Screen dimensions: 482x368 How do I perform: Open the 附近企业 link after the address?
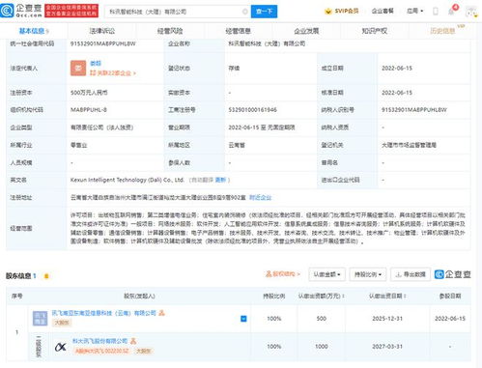pyautogui.click(x=261, y=197)
